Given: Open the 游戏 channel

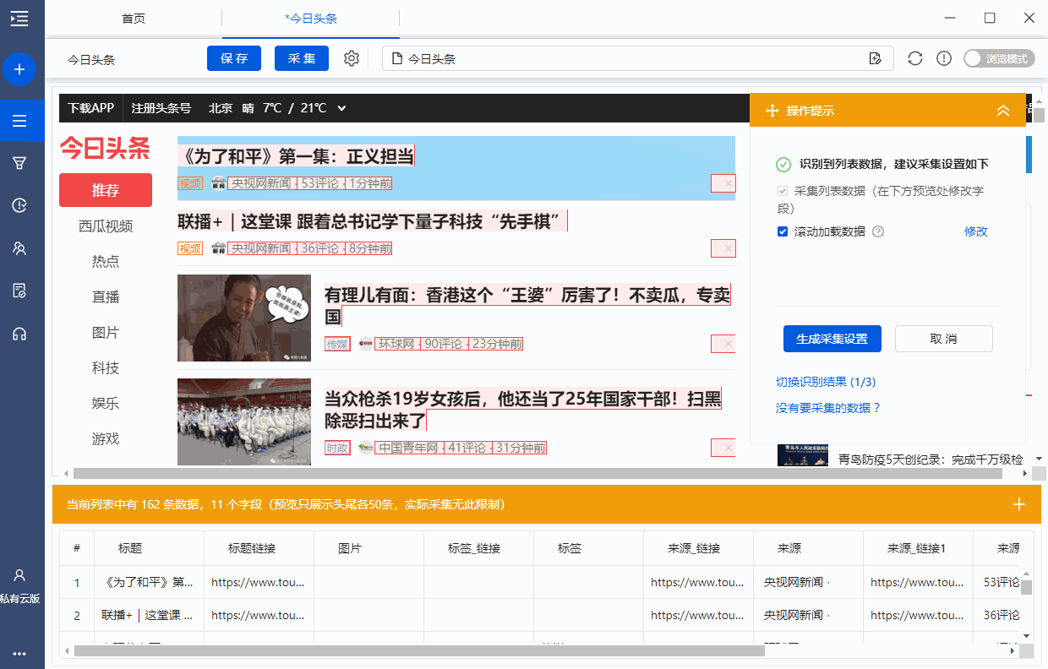Looking at the screenshot, I should [x=106, y=439].
